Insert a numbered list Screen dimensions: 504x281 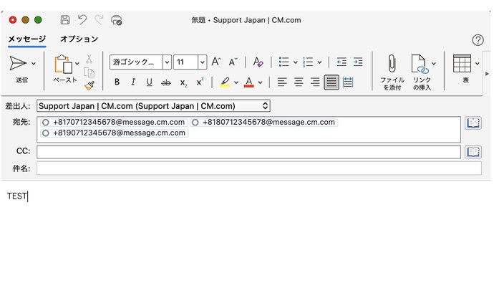coord(308,62)
